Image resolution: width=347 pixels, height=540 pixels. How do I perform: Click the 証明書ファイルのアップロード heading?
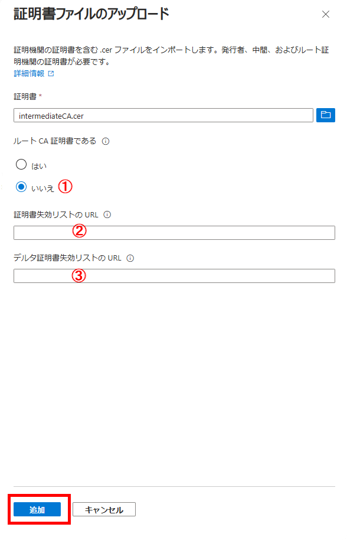point(91,14)
